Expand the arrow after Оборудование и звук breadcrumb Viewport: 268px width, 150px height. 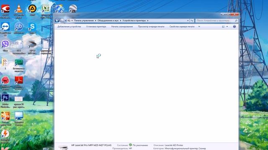tap(120, 20)
